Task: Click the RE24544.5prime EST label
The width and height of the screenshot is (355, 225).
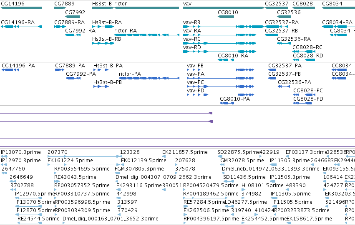Action: pos(38,219)
